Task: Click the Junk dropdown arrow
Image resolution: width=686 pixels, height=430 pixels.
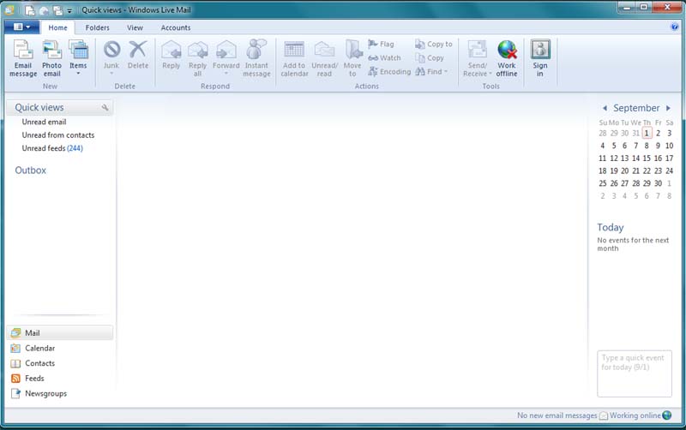Action: point(111,74)
